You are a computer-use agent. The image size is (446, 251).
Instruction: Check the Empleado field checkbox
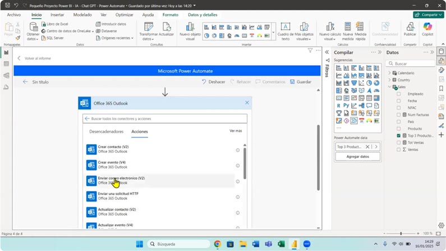tap(399, 94)
